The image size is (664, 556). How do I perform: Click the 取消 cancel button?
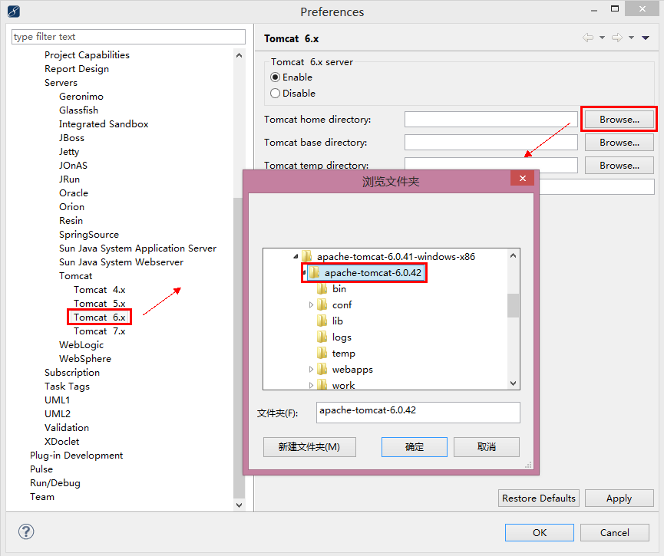point(487,447)
